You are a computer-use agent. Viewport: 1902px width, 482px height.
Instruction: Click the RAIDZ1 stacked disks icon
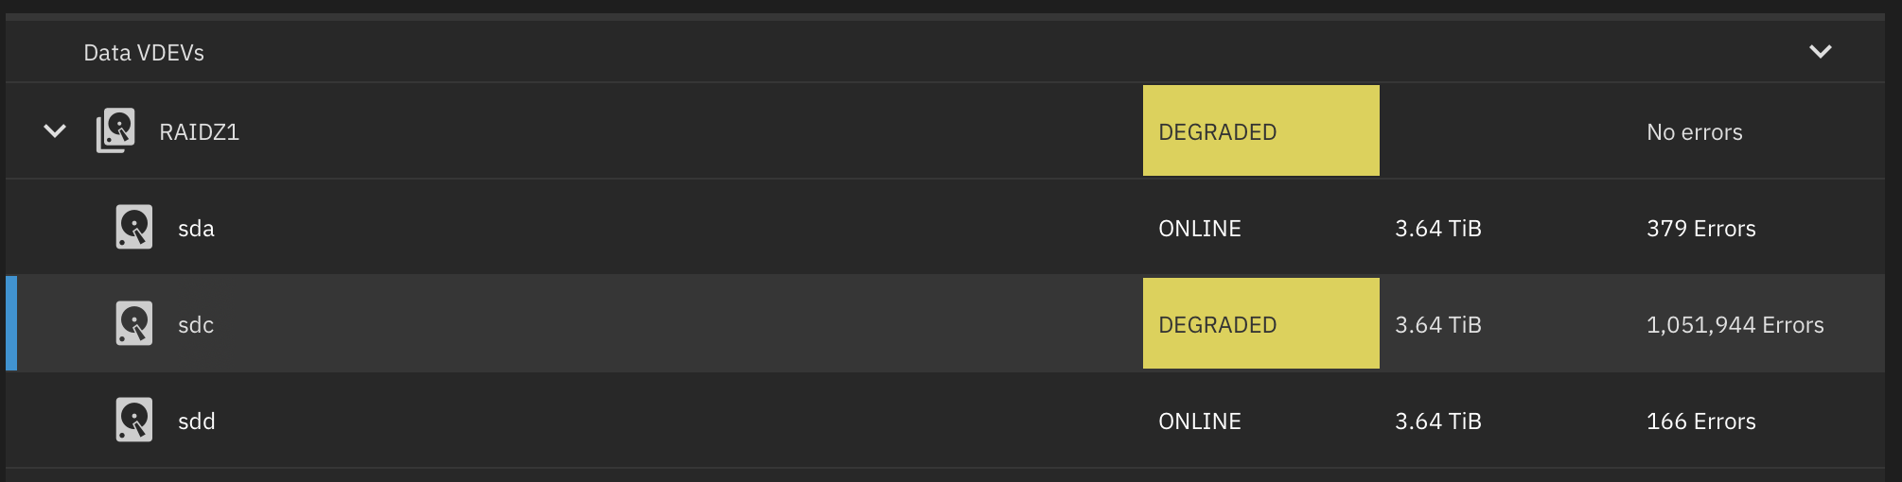coord(115,130)
